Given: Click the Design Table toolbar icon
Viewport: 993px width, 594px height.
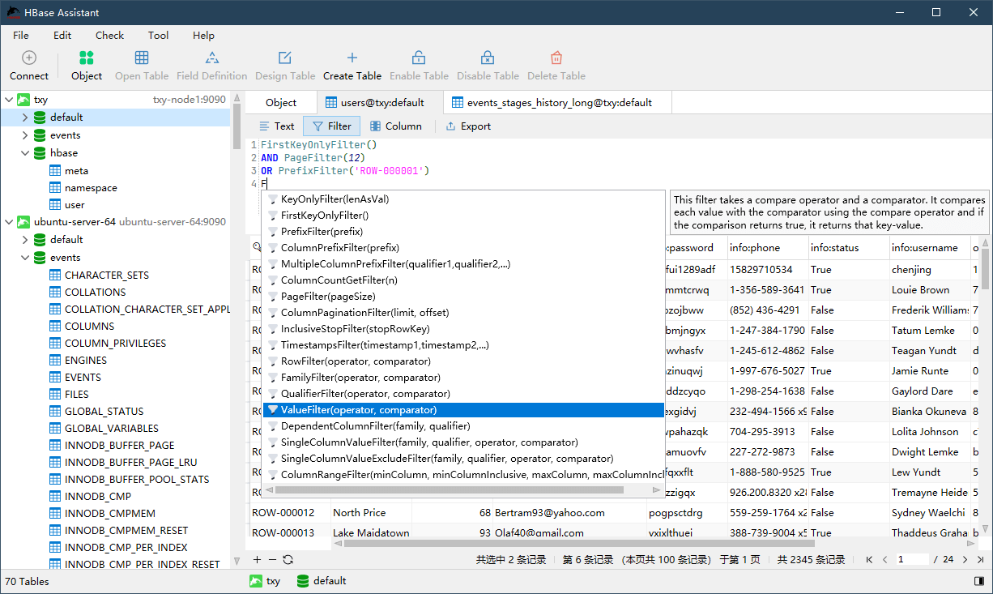Looking at the screenshot, I should coord(285,58).
